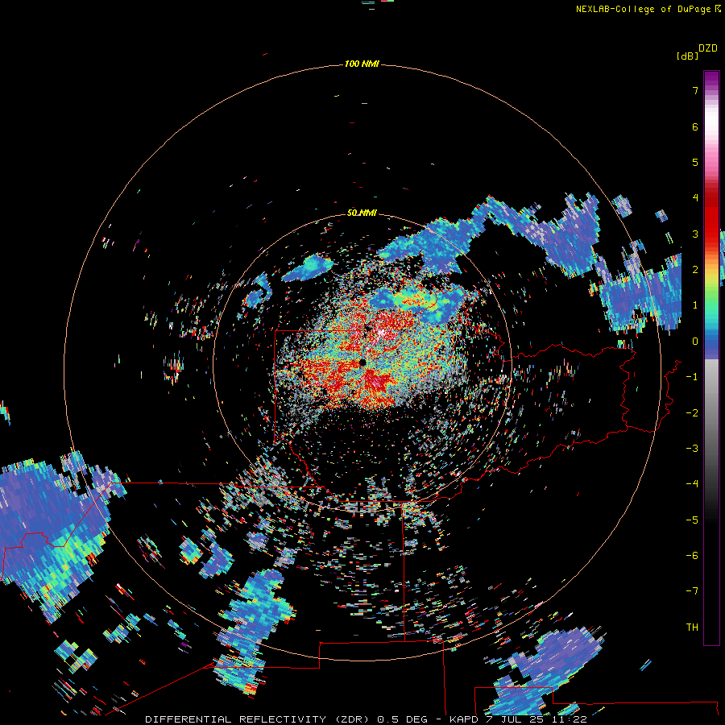Click the -6 value on color scale

(x=692, y=556)
